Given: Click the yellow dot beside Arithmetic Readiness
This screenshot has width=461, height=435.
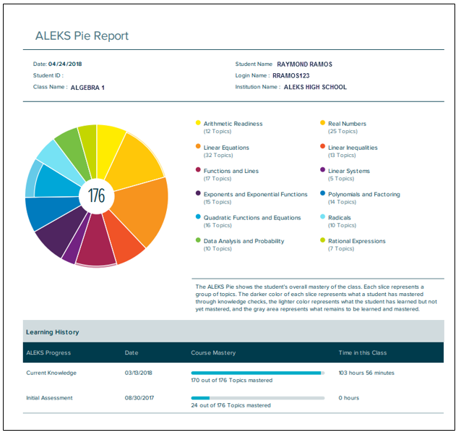Looking at the screenshot, I should [198, 124].
